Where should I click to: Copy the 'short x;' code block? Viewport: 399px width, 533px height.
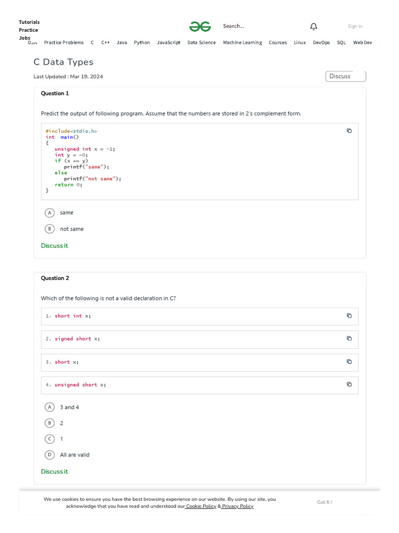click(x=349, y=361)
